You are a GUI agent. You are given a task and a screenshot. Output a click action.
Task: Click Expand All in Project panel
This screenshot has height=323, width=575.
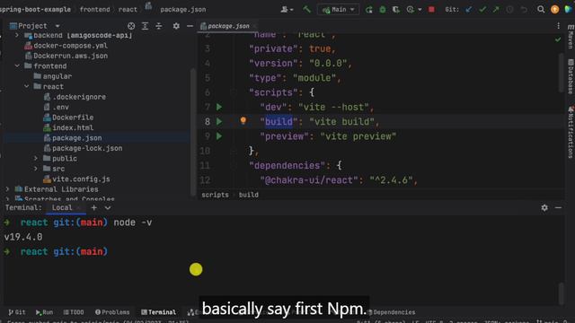[145, 26]
